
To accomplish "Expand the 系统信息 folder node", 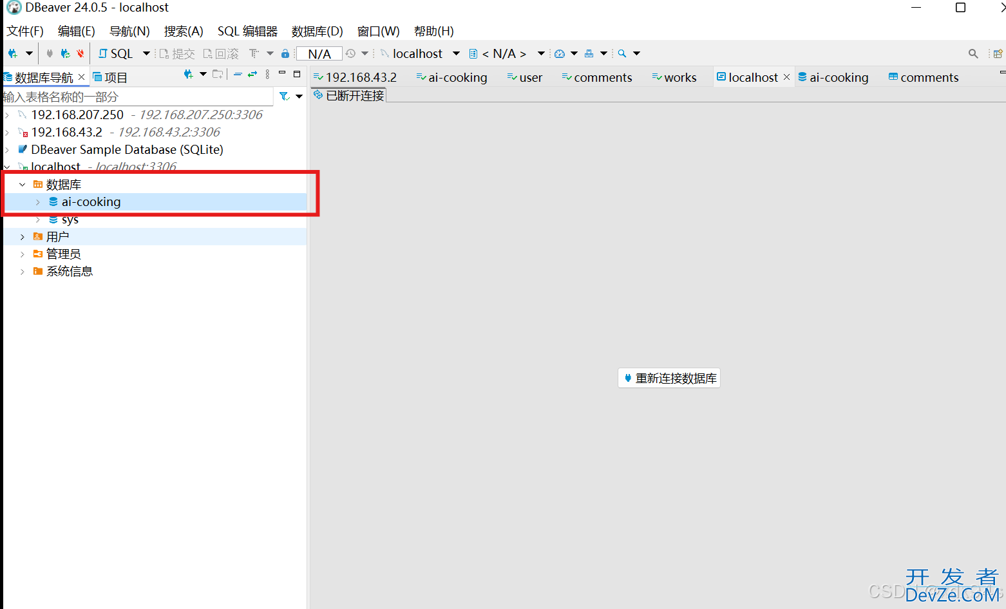I will pos(23,272).
